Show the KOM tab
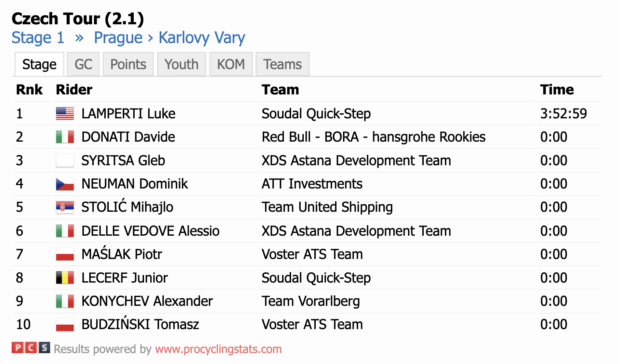Image resolution: width=619 pixels, height=364 pixels. (231, 64)
